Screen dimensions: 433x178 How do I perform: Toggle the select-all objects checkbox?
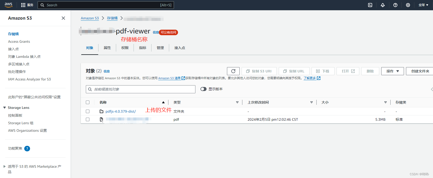pos(88,102)
